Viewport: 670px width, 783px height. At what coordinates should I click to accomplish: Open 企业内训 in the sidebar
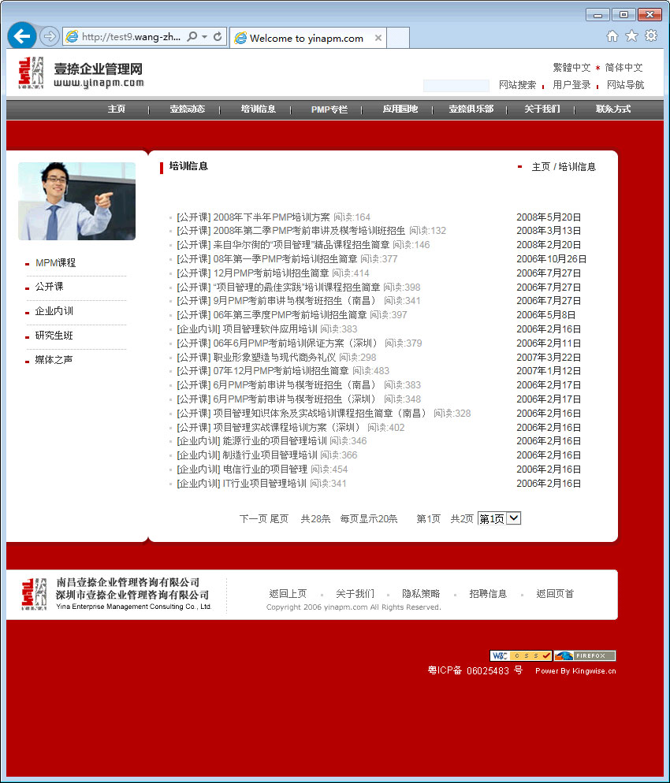tap(54, 311)
